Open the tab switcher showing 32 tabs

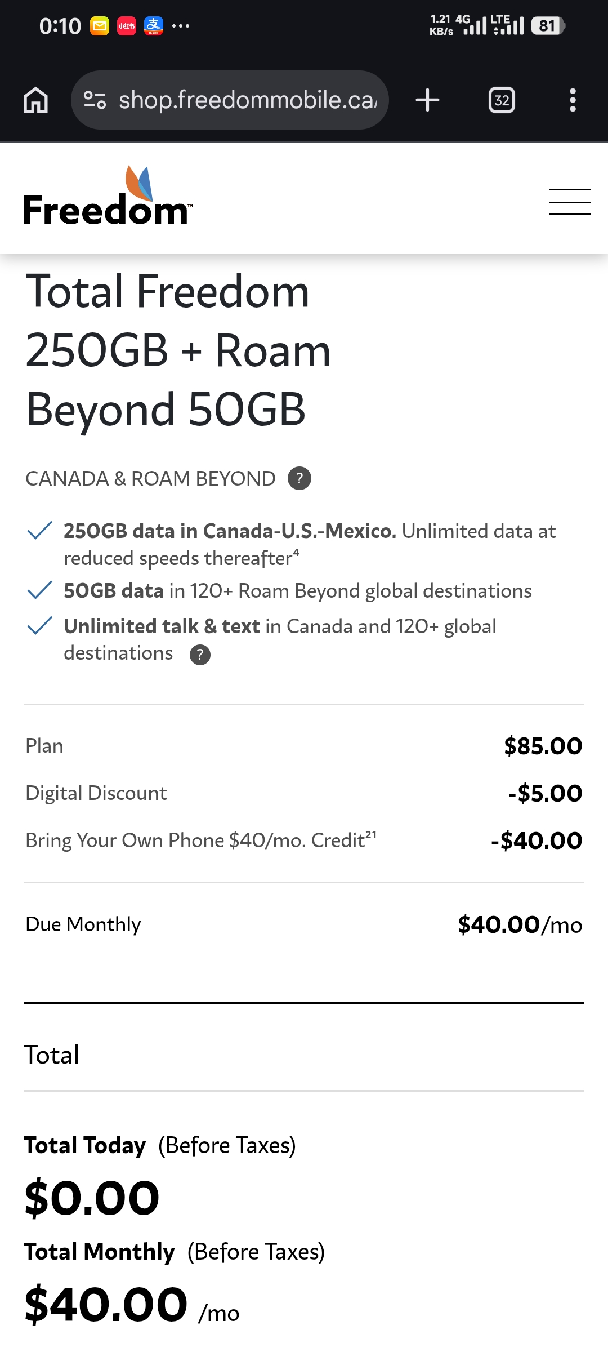(502, 100)
